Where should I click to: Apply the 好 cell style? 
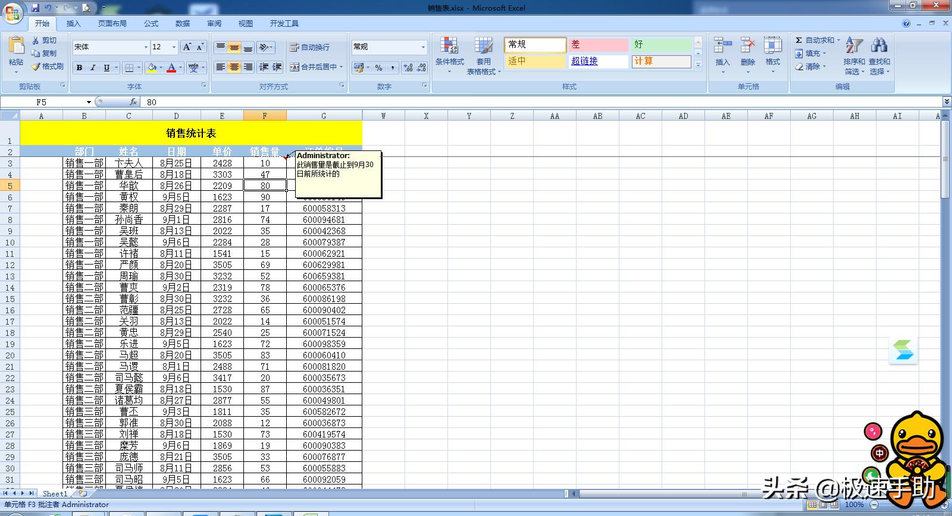(661, 45)
